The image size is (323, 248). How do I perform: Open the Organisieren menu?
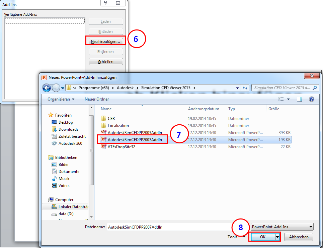click(x=61, y=99)
